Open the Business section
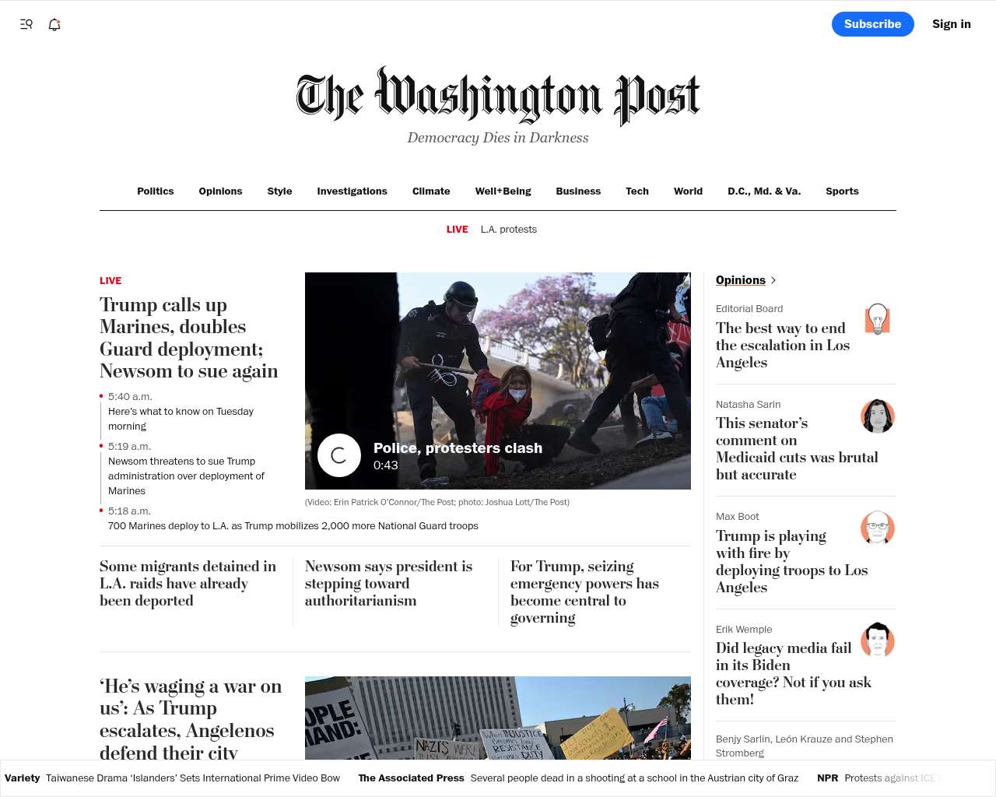 click(578, 191)
